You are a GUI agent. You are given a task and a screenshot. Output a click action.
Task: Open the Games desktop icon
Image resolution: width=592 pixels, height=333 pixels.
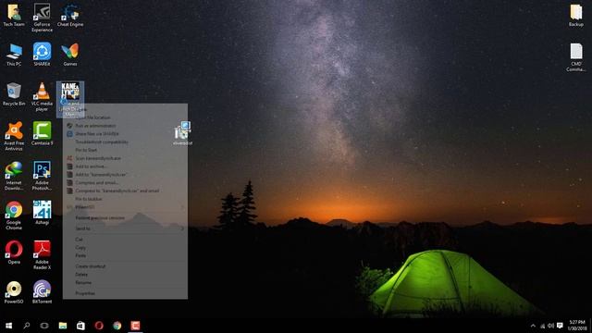coord(70,55)
